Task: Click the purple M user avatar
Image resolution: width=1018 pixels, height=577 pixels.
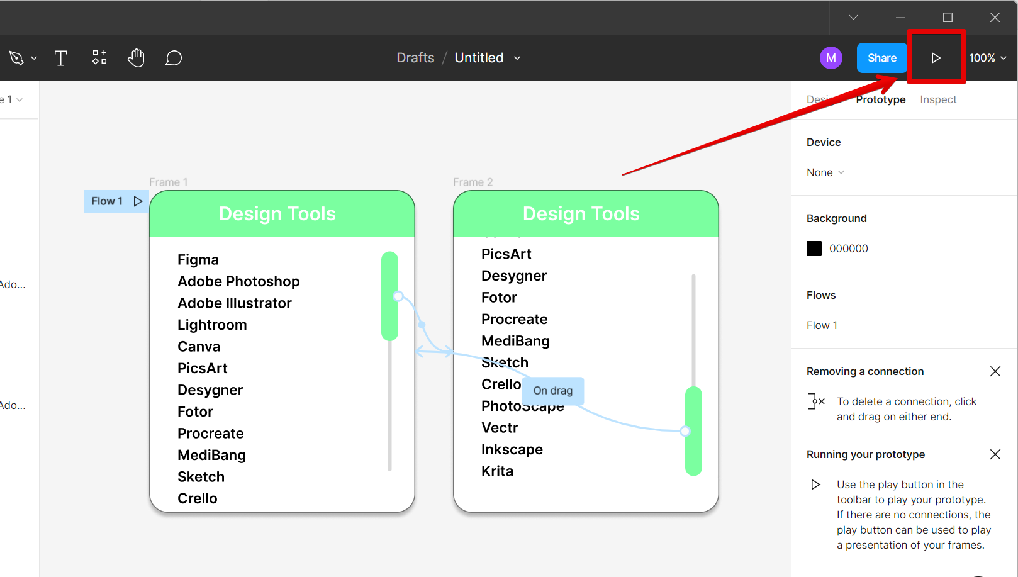Action: (x=831, y=58)
